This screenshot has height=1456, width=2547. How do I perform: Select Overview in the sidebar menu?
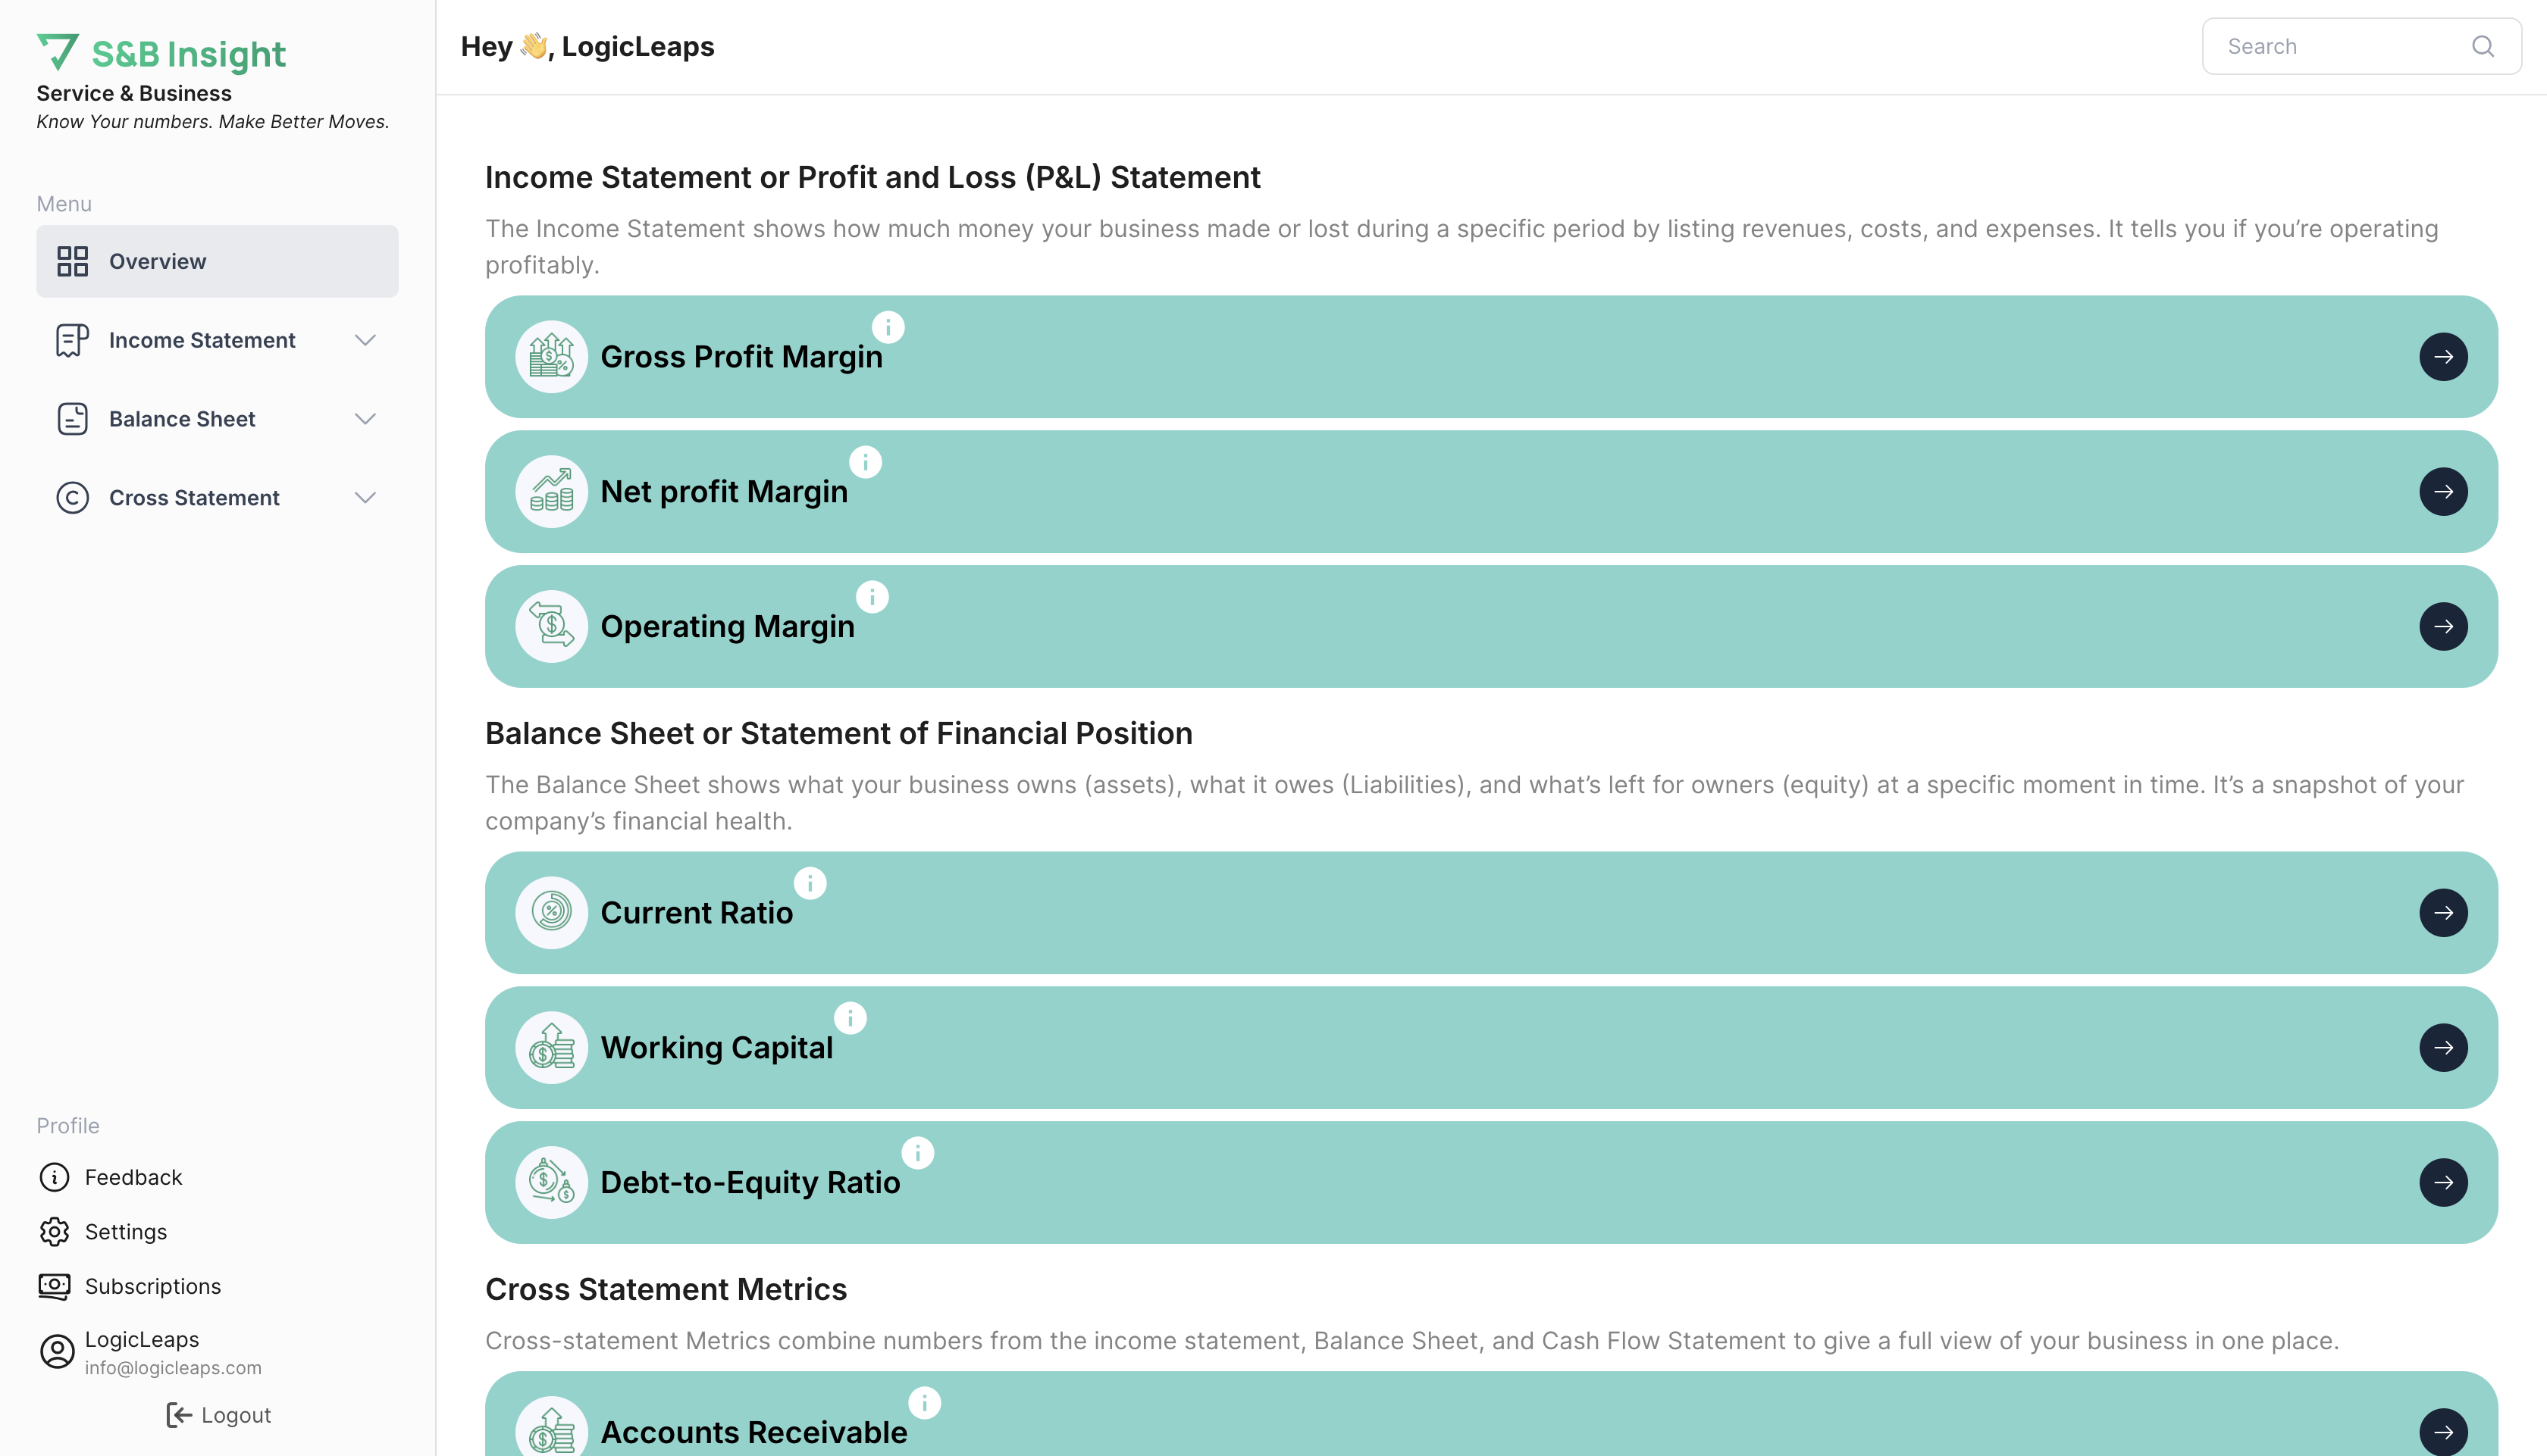click(x=217, y=261)
